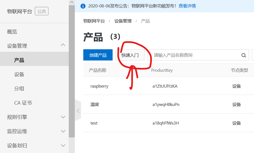Image resolution: width=254 pixels, height=153 pixels.
Task: Click 设备管理 in the breadcrumb
Action: tap(123, 21)
